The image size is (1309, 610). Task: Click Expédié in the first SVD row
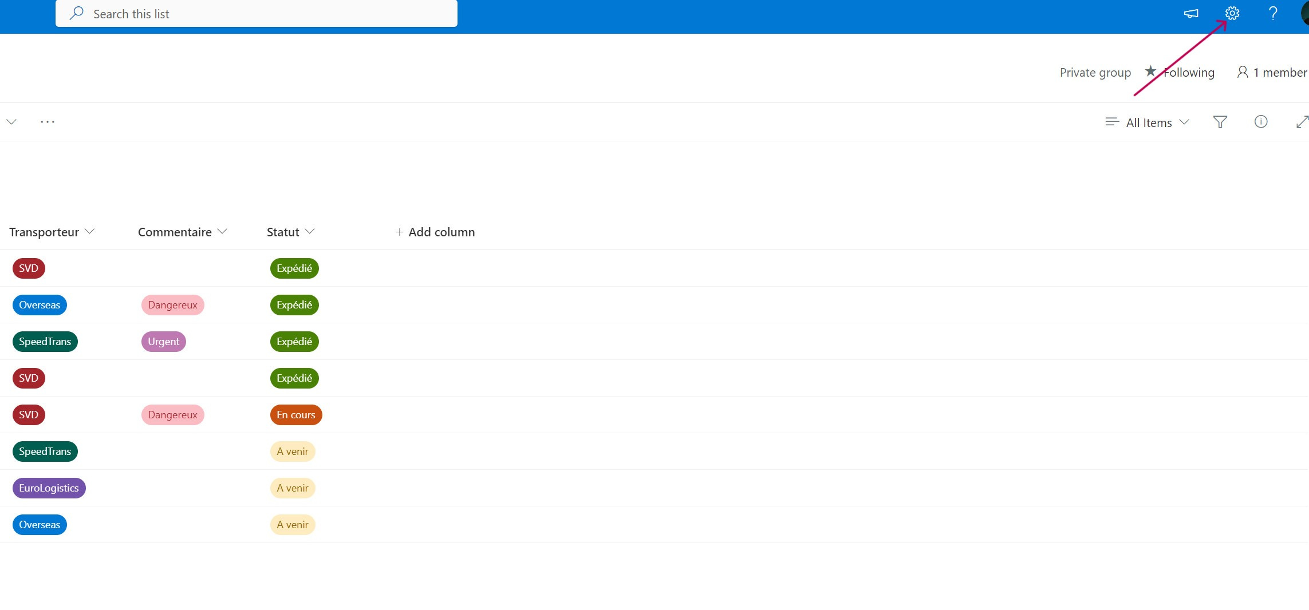coord(294,268)
